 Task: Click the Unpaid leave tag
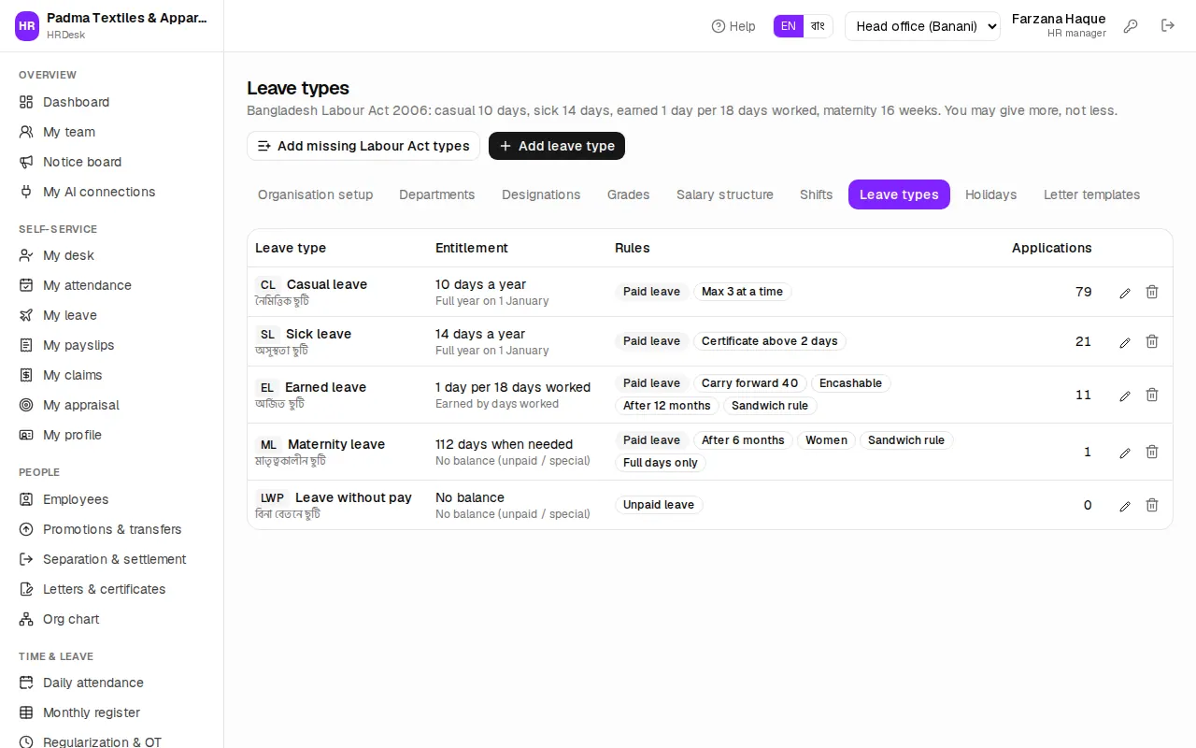pyautogui.click(x=659, y=505)
